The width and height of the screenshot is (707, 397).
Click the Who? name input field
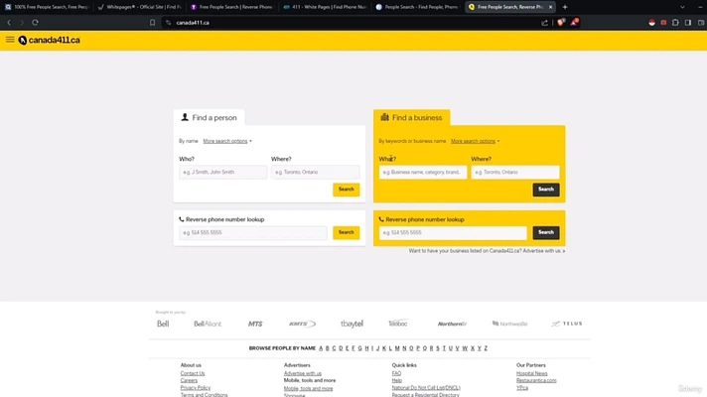[223, 172]
